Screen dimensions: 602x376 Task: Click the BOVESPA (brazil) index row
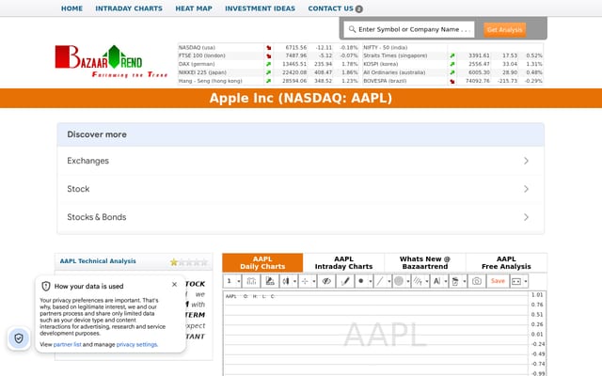pos(453,81)
